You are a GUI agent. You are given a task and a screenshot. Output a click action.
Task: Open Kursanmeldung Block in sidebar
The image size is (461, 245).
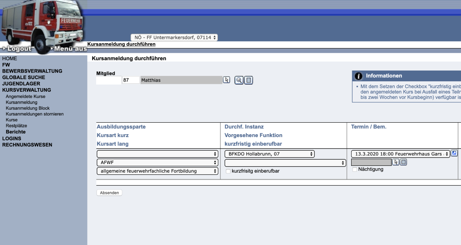pos(28,108)
